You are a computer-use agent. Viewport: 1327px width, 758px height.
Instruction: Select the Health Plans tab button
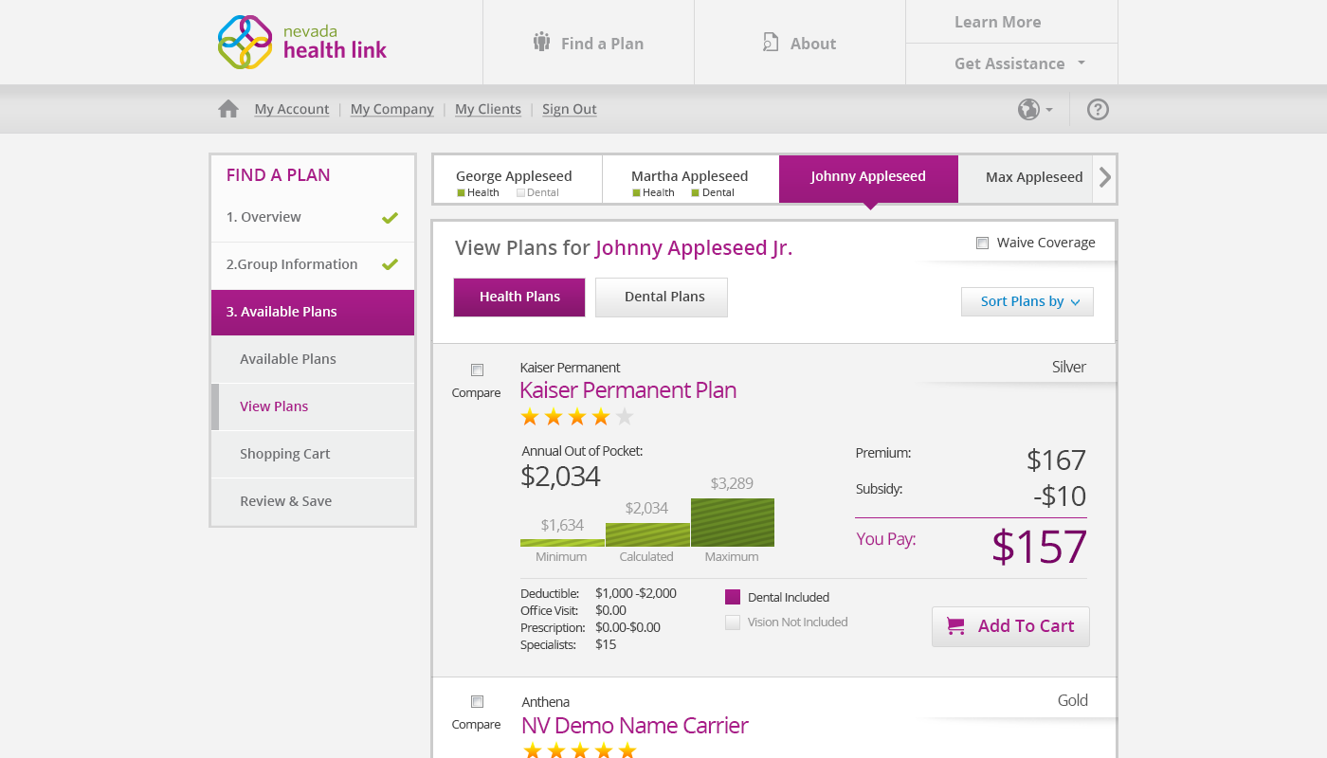(x=519, y=297)
